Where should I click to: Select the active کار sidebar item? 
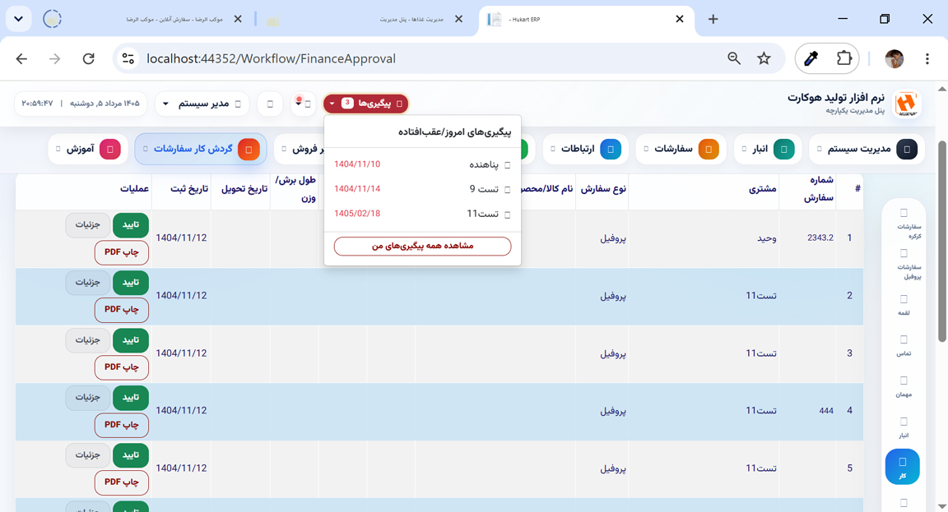point(902,467)
